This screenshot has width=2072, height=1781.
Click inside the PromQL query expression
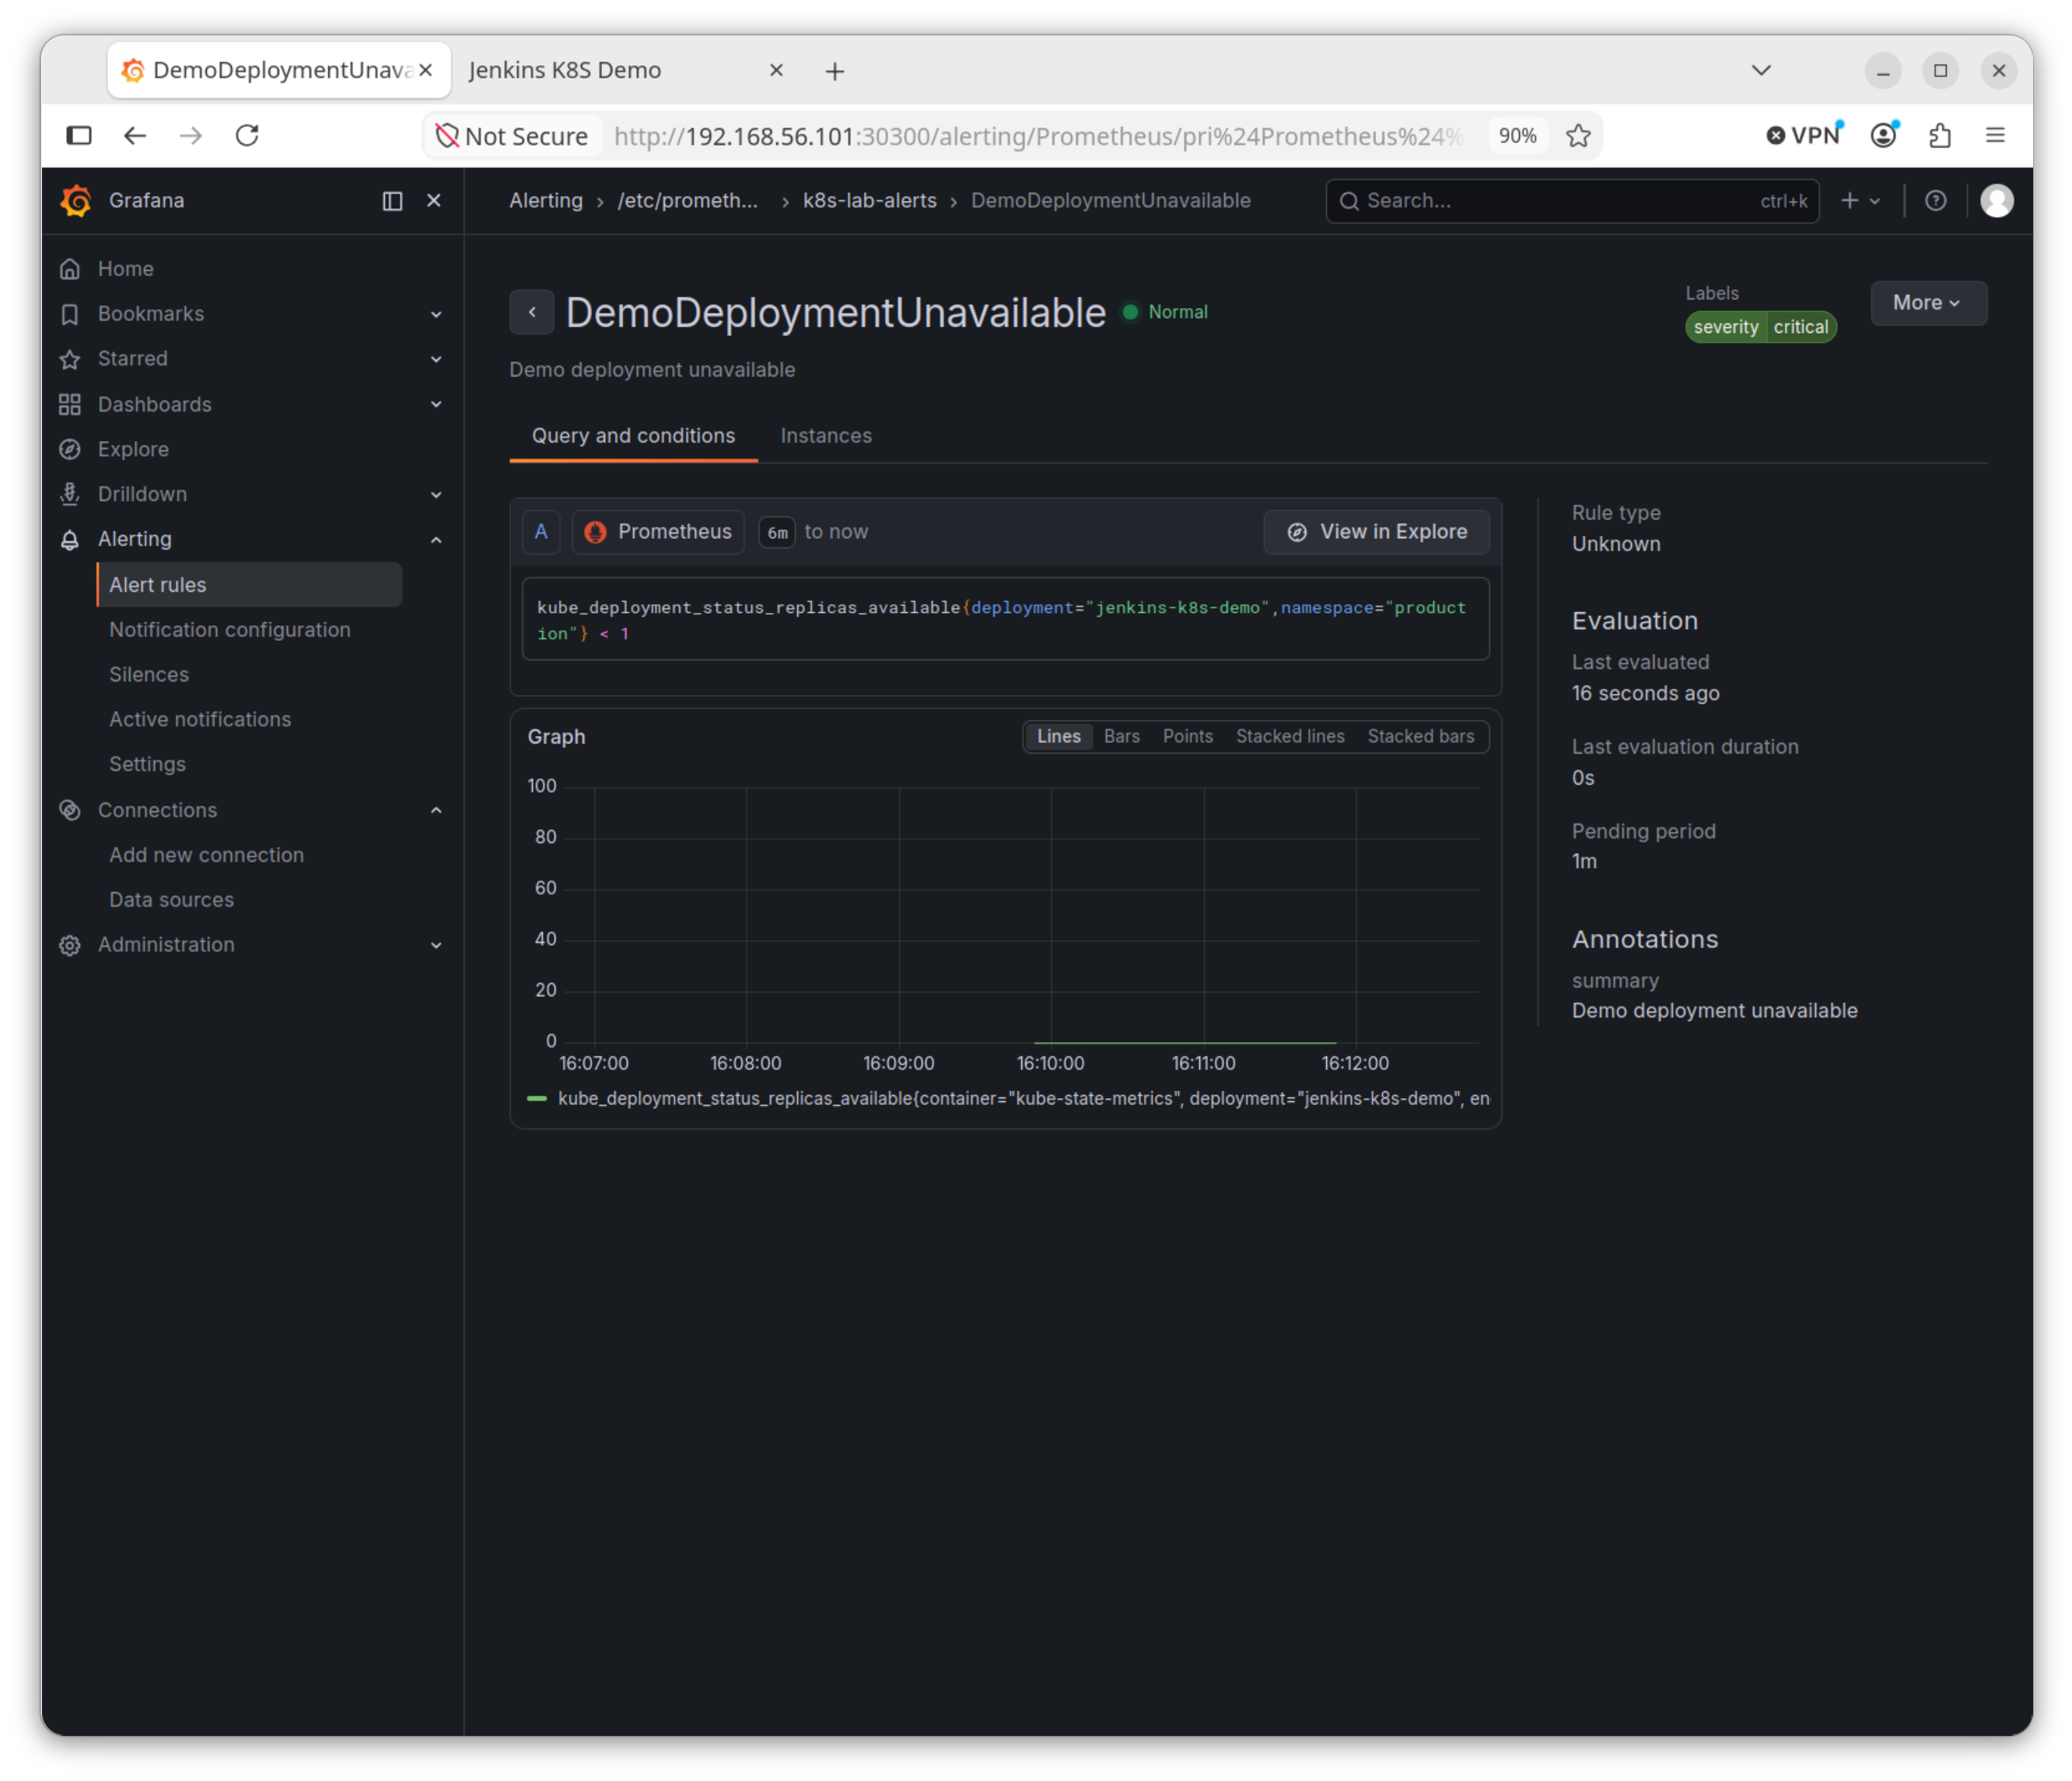(x=1005, y=620)
